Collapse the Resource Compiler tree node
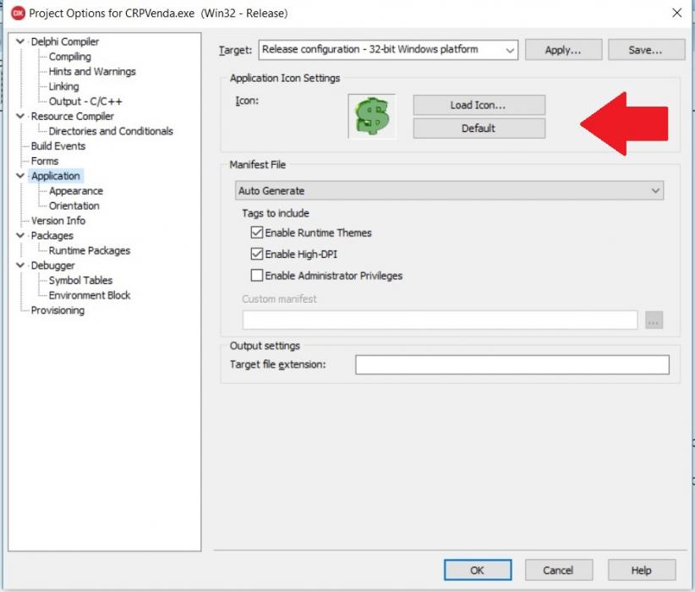 [20, 116]
